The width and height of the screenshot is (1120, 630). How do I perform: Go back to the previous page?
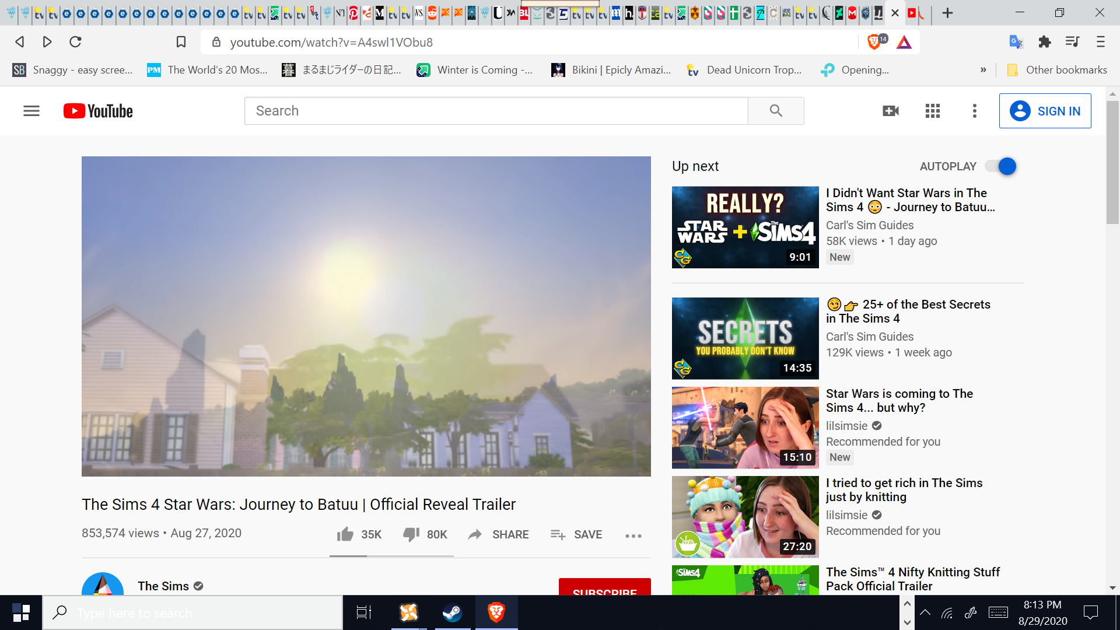[x=19, y=41]
